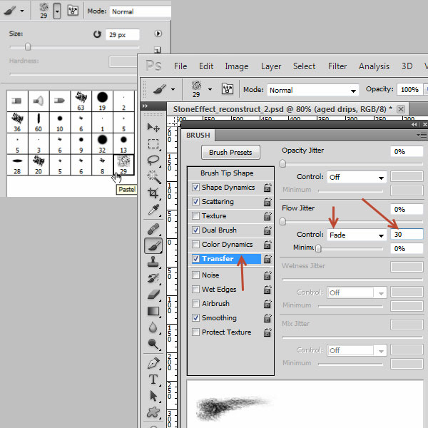Screen dimensions: 428x428
Task: Open the Flow Jitter Control Fade dropdown
Action: 357,235
